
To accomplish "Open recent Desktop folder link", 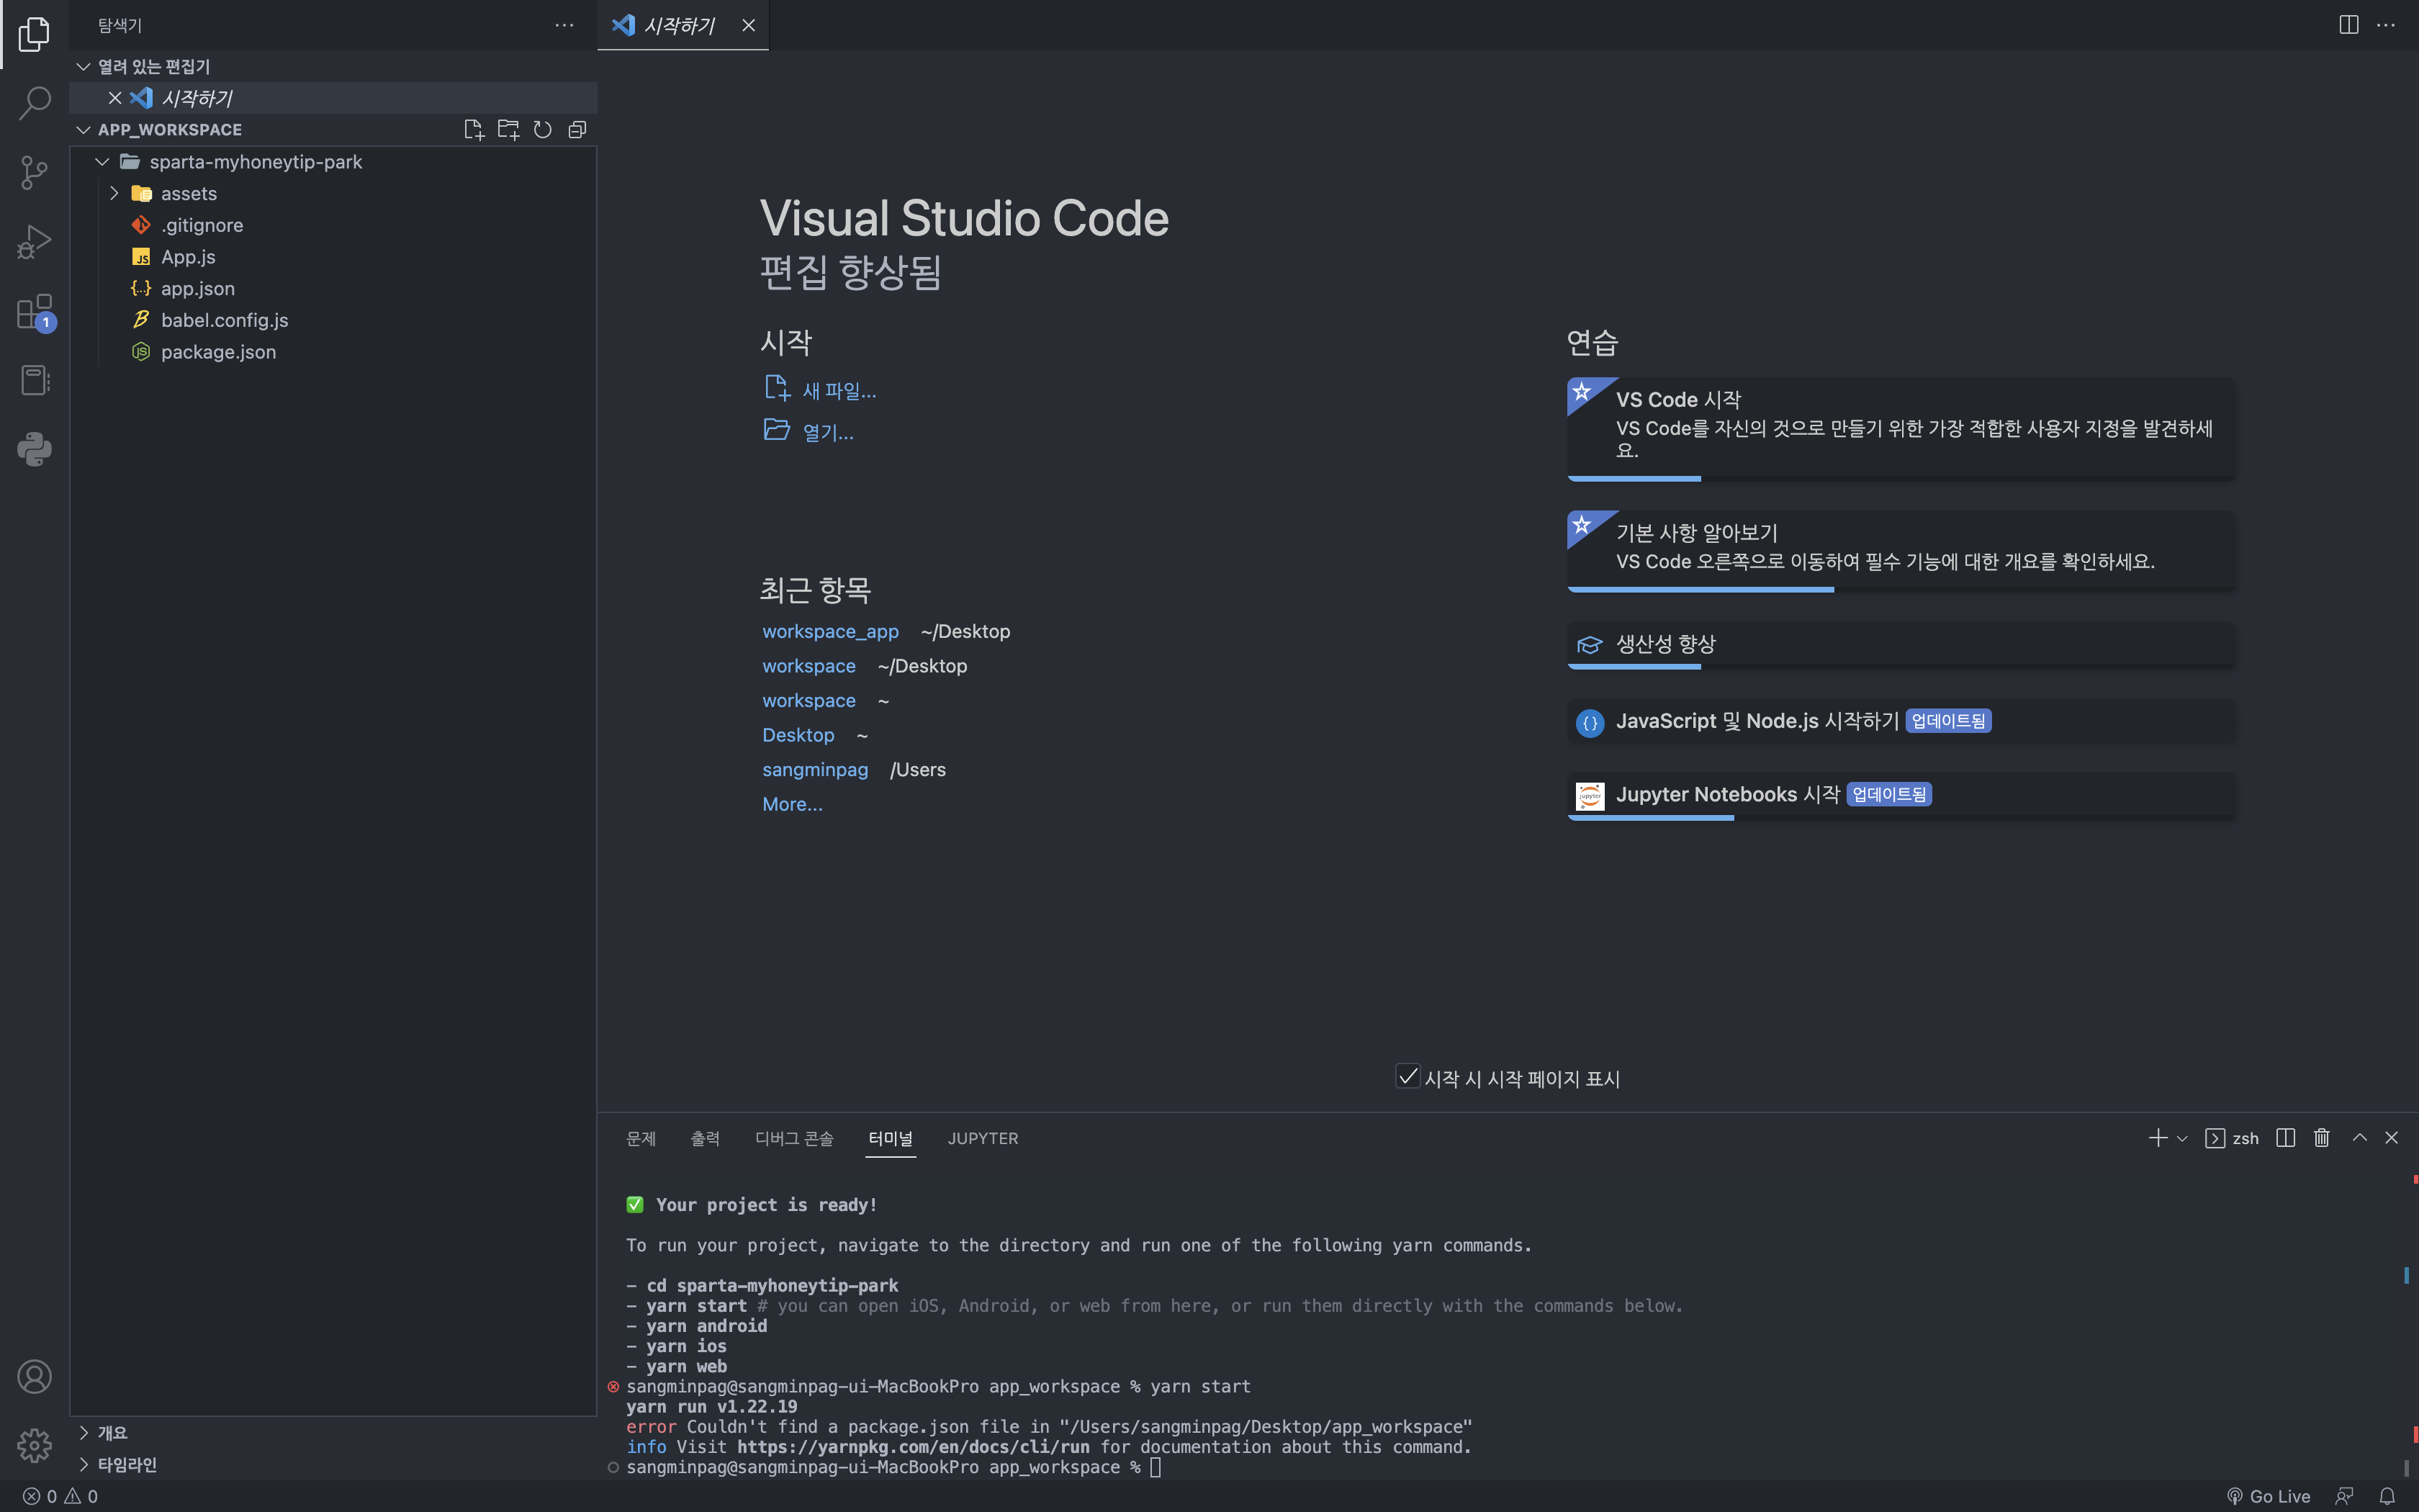I will pos(798,735).
